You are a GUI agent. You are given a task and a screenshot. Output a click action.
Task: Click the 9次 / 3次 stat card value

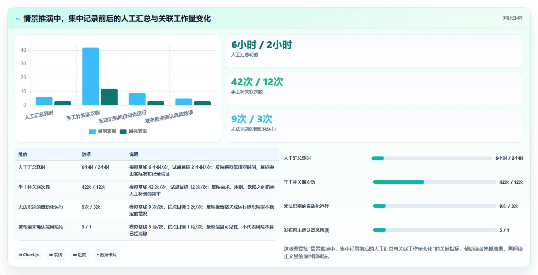click(252, 119)
